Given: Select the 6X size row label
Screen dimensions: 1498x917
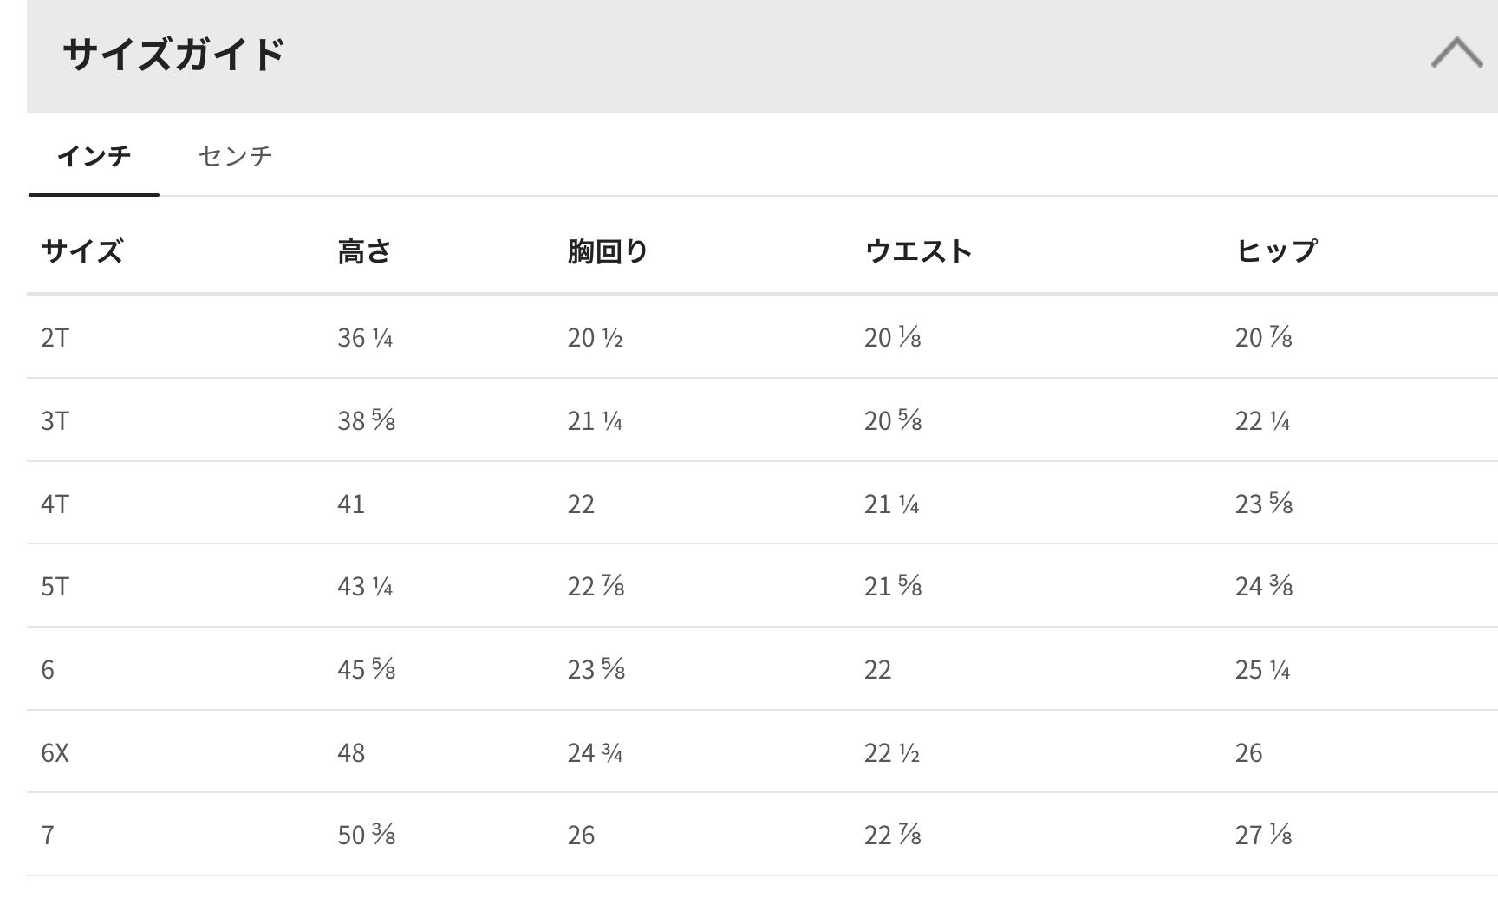Looking at the screenshot, I should coord(55,752).
